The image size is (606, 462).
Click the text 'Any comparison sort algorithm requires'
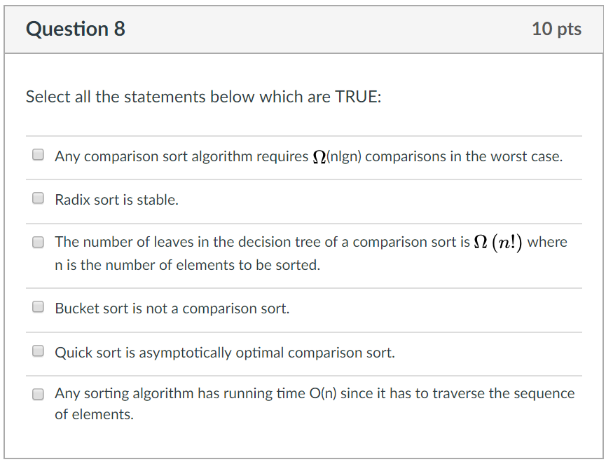point(181,156)
